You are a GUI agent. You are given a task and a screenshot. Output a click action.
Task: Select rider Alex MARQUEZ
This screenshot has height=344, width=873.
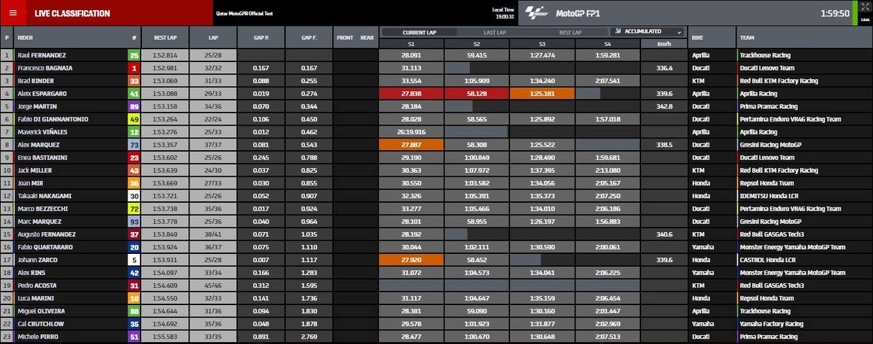click(39, 145)
